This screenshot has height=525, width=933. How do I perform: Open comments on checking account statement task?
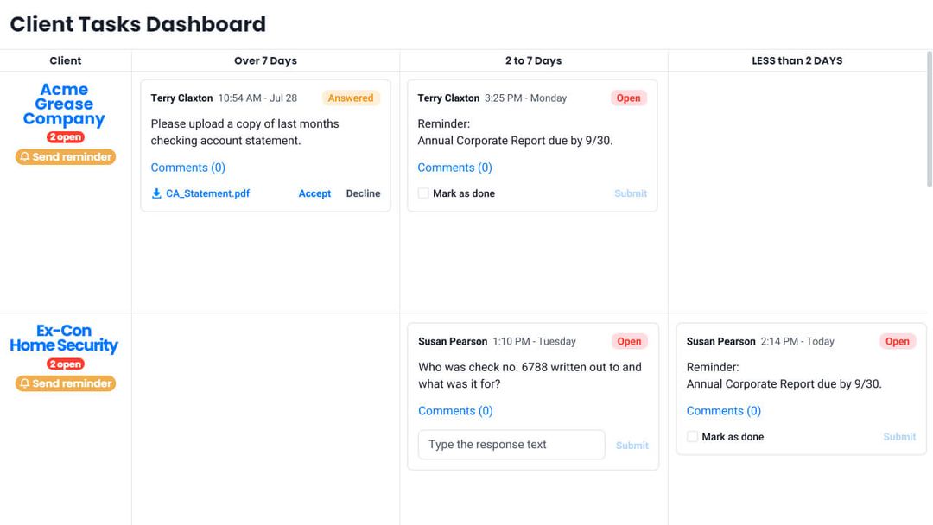click(x=188, y=168)
